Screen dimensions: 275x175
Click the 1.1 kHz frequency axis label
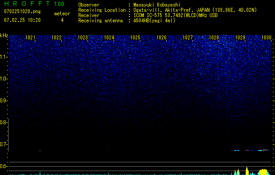pos(3,57)
